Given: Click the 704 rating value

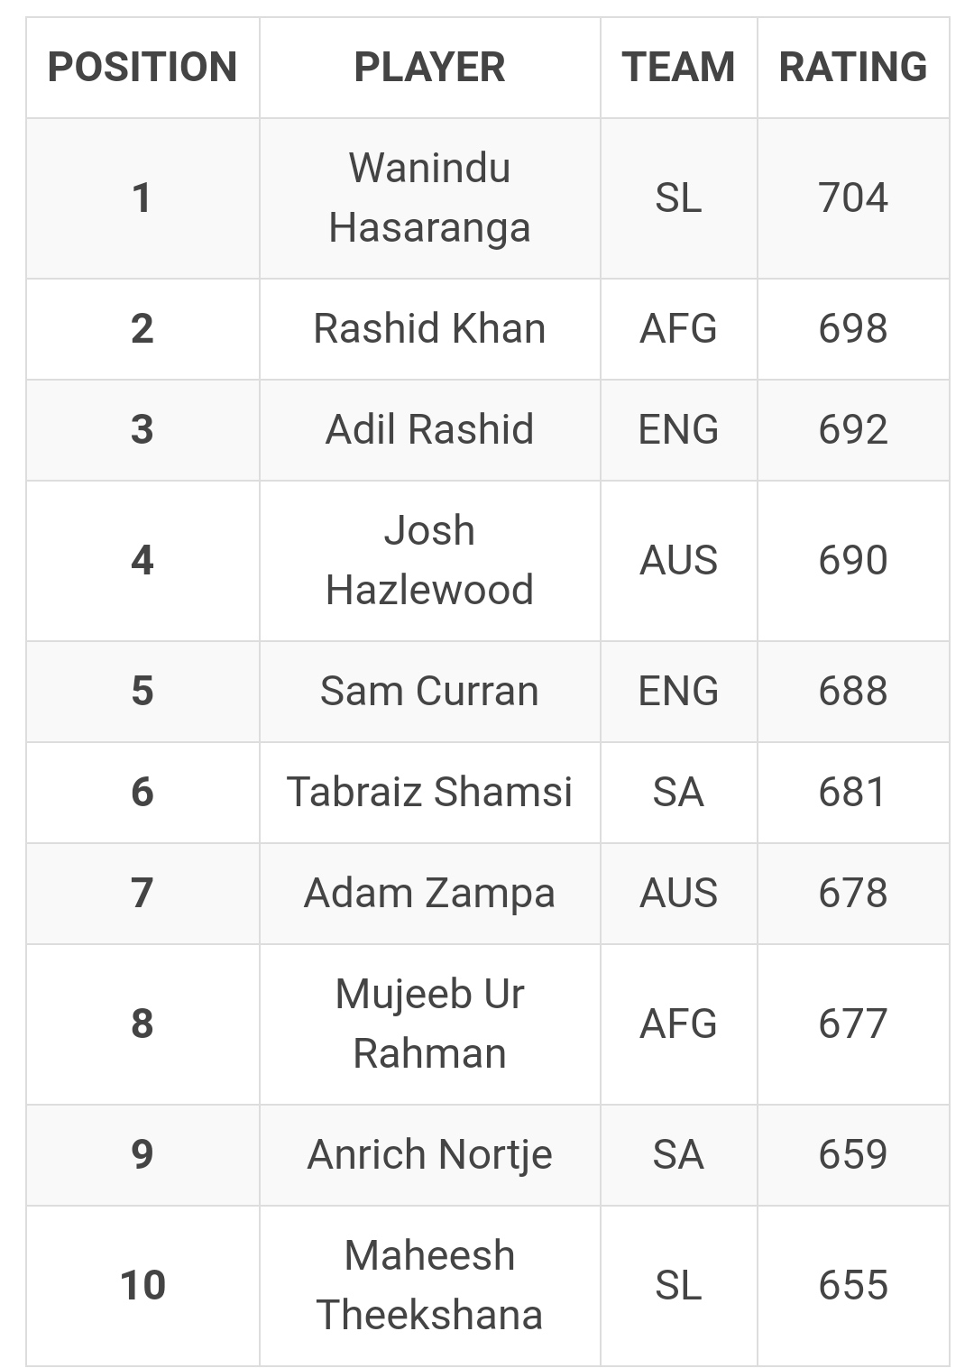Looking at the screenshot, I should point(853,197).
